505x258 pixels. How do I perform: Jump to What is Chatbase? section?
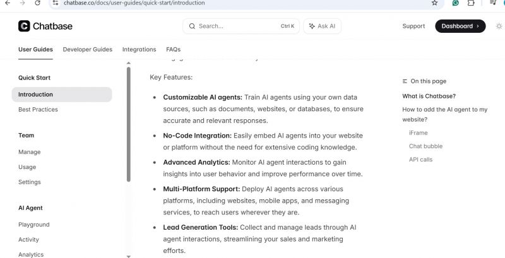tap(429, 96)
